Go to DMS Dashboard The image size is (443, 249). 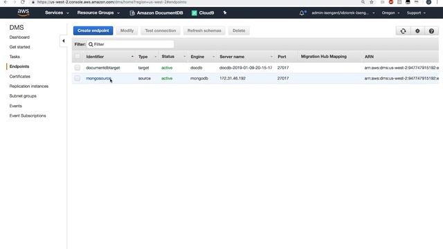pos(19,37)
